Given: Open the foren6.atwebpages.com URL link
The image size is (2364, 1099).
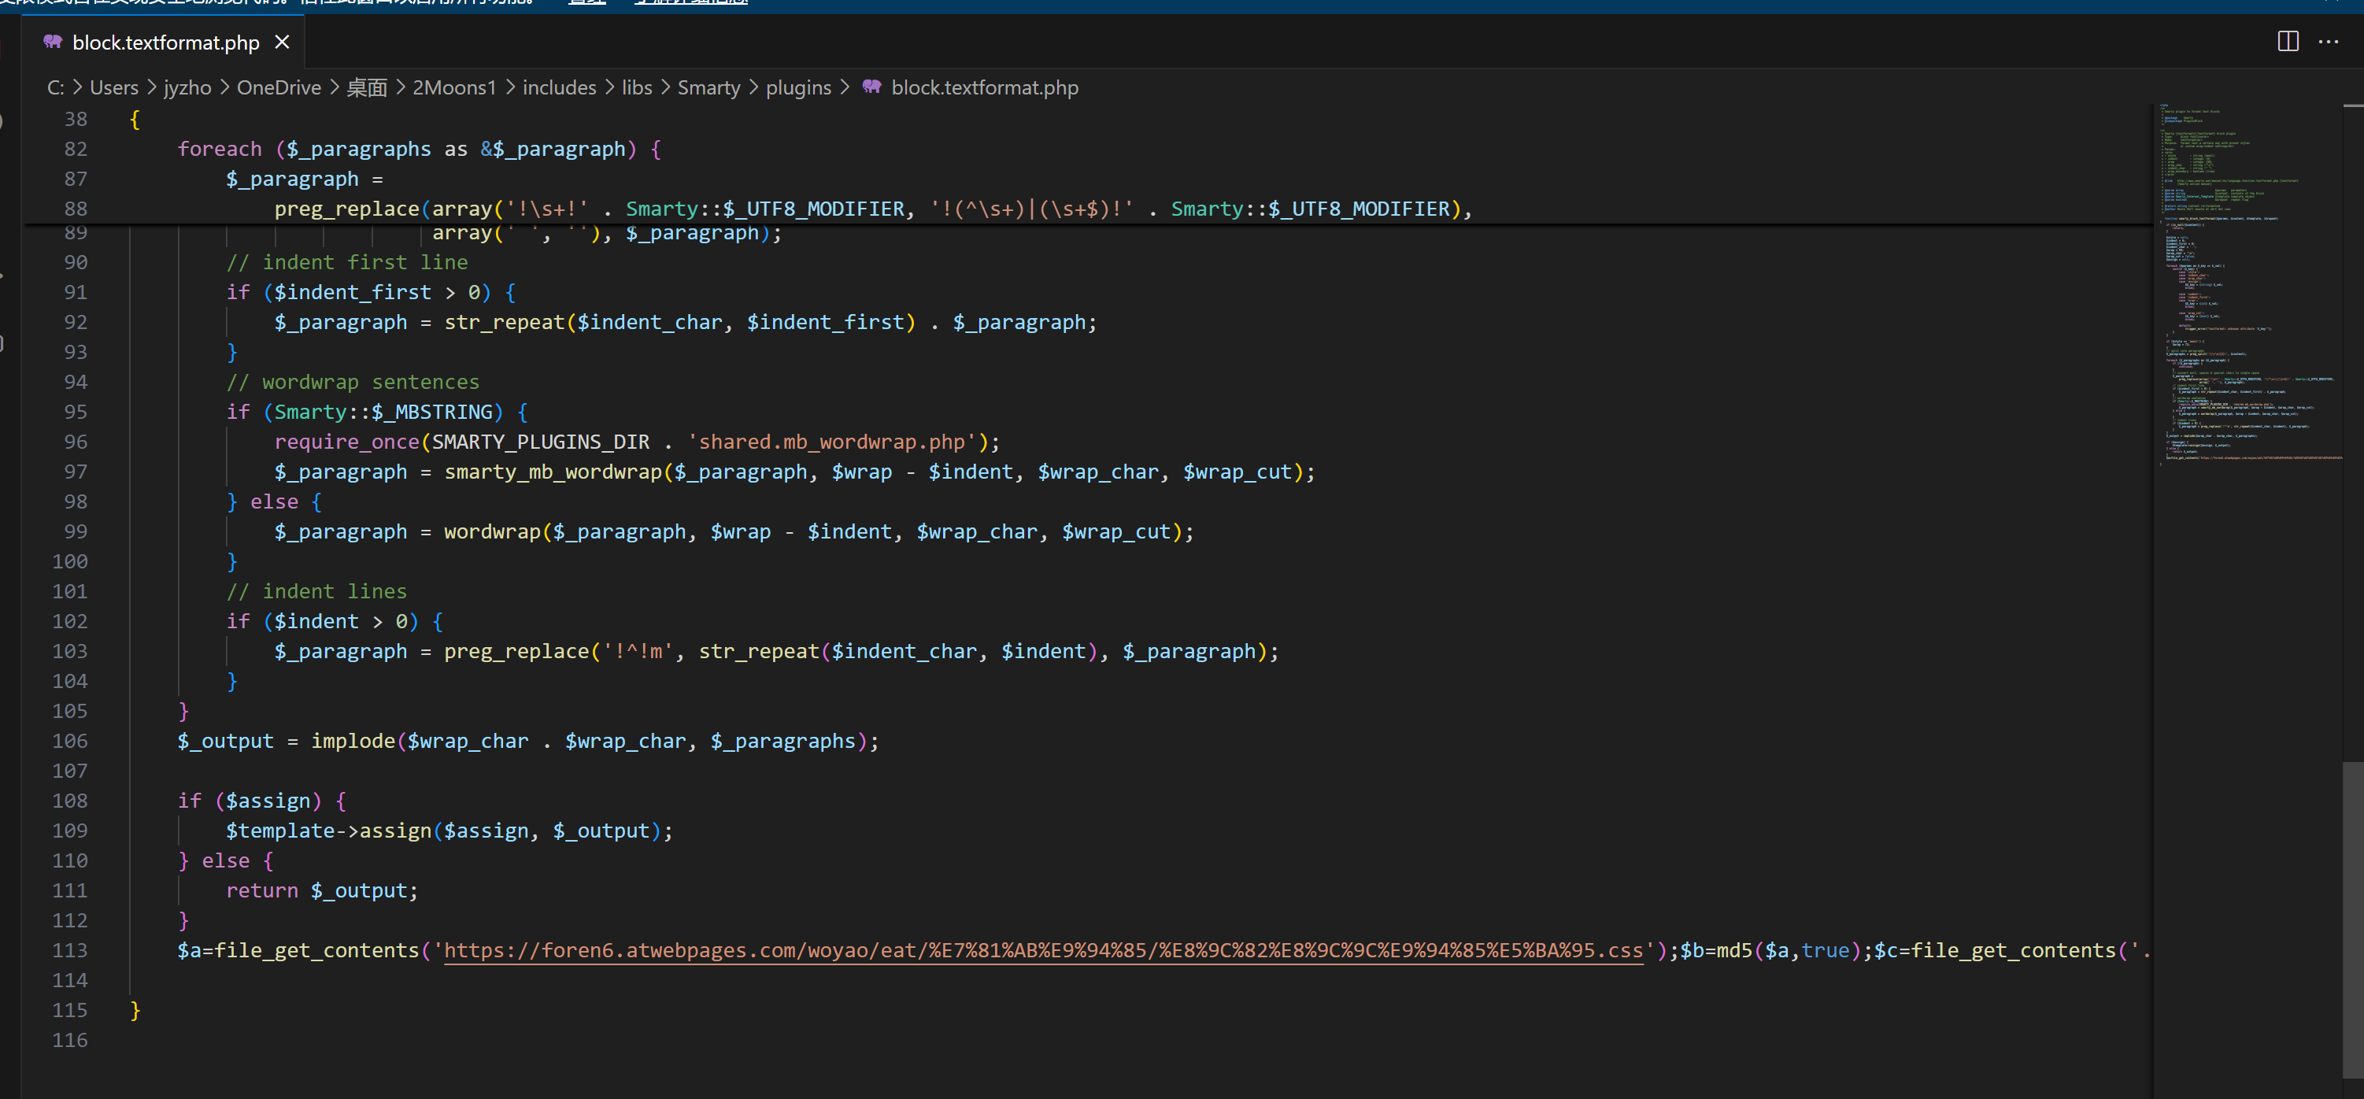Looking at the screenshot, I should pos(1043,950).
